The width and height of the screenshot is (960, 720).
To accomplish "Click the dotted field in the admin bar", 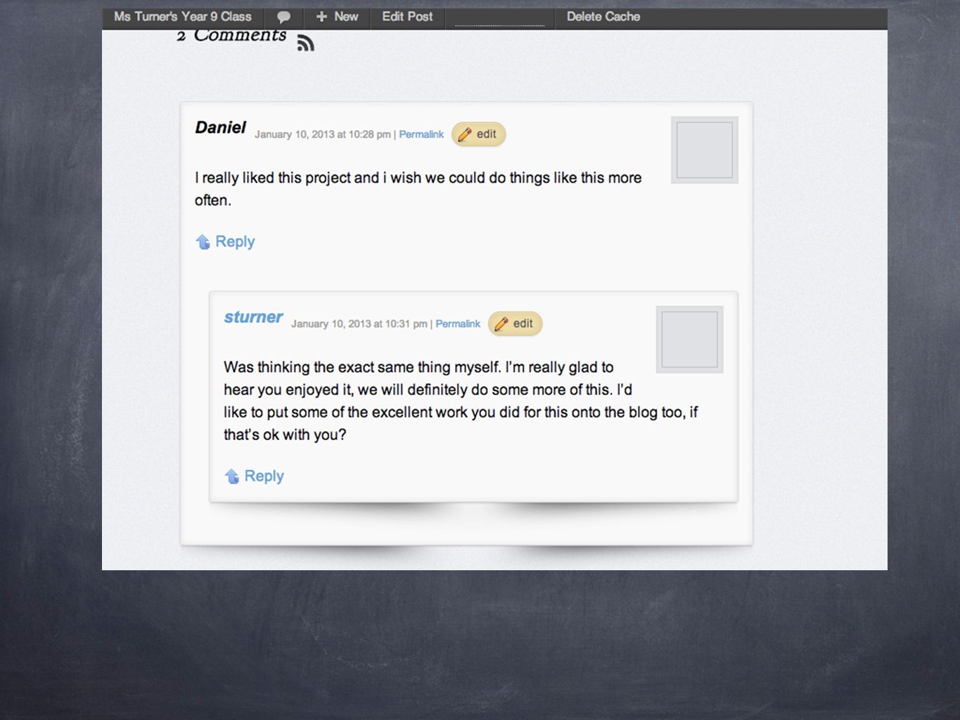I will pos(499,18).
